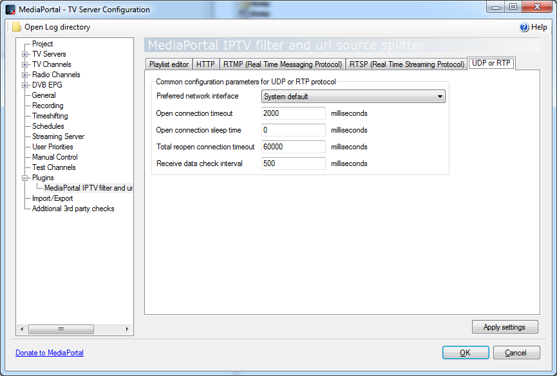557x376 pixels.
Task: Click the Open connection timeout field
Action: point(294,113)
